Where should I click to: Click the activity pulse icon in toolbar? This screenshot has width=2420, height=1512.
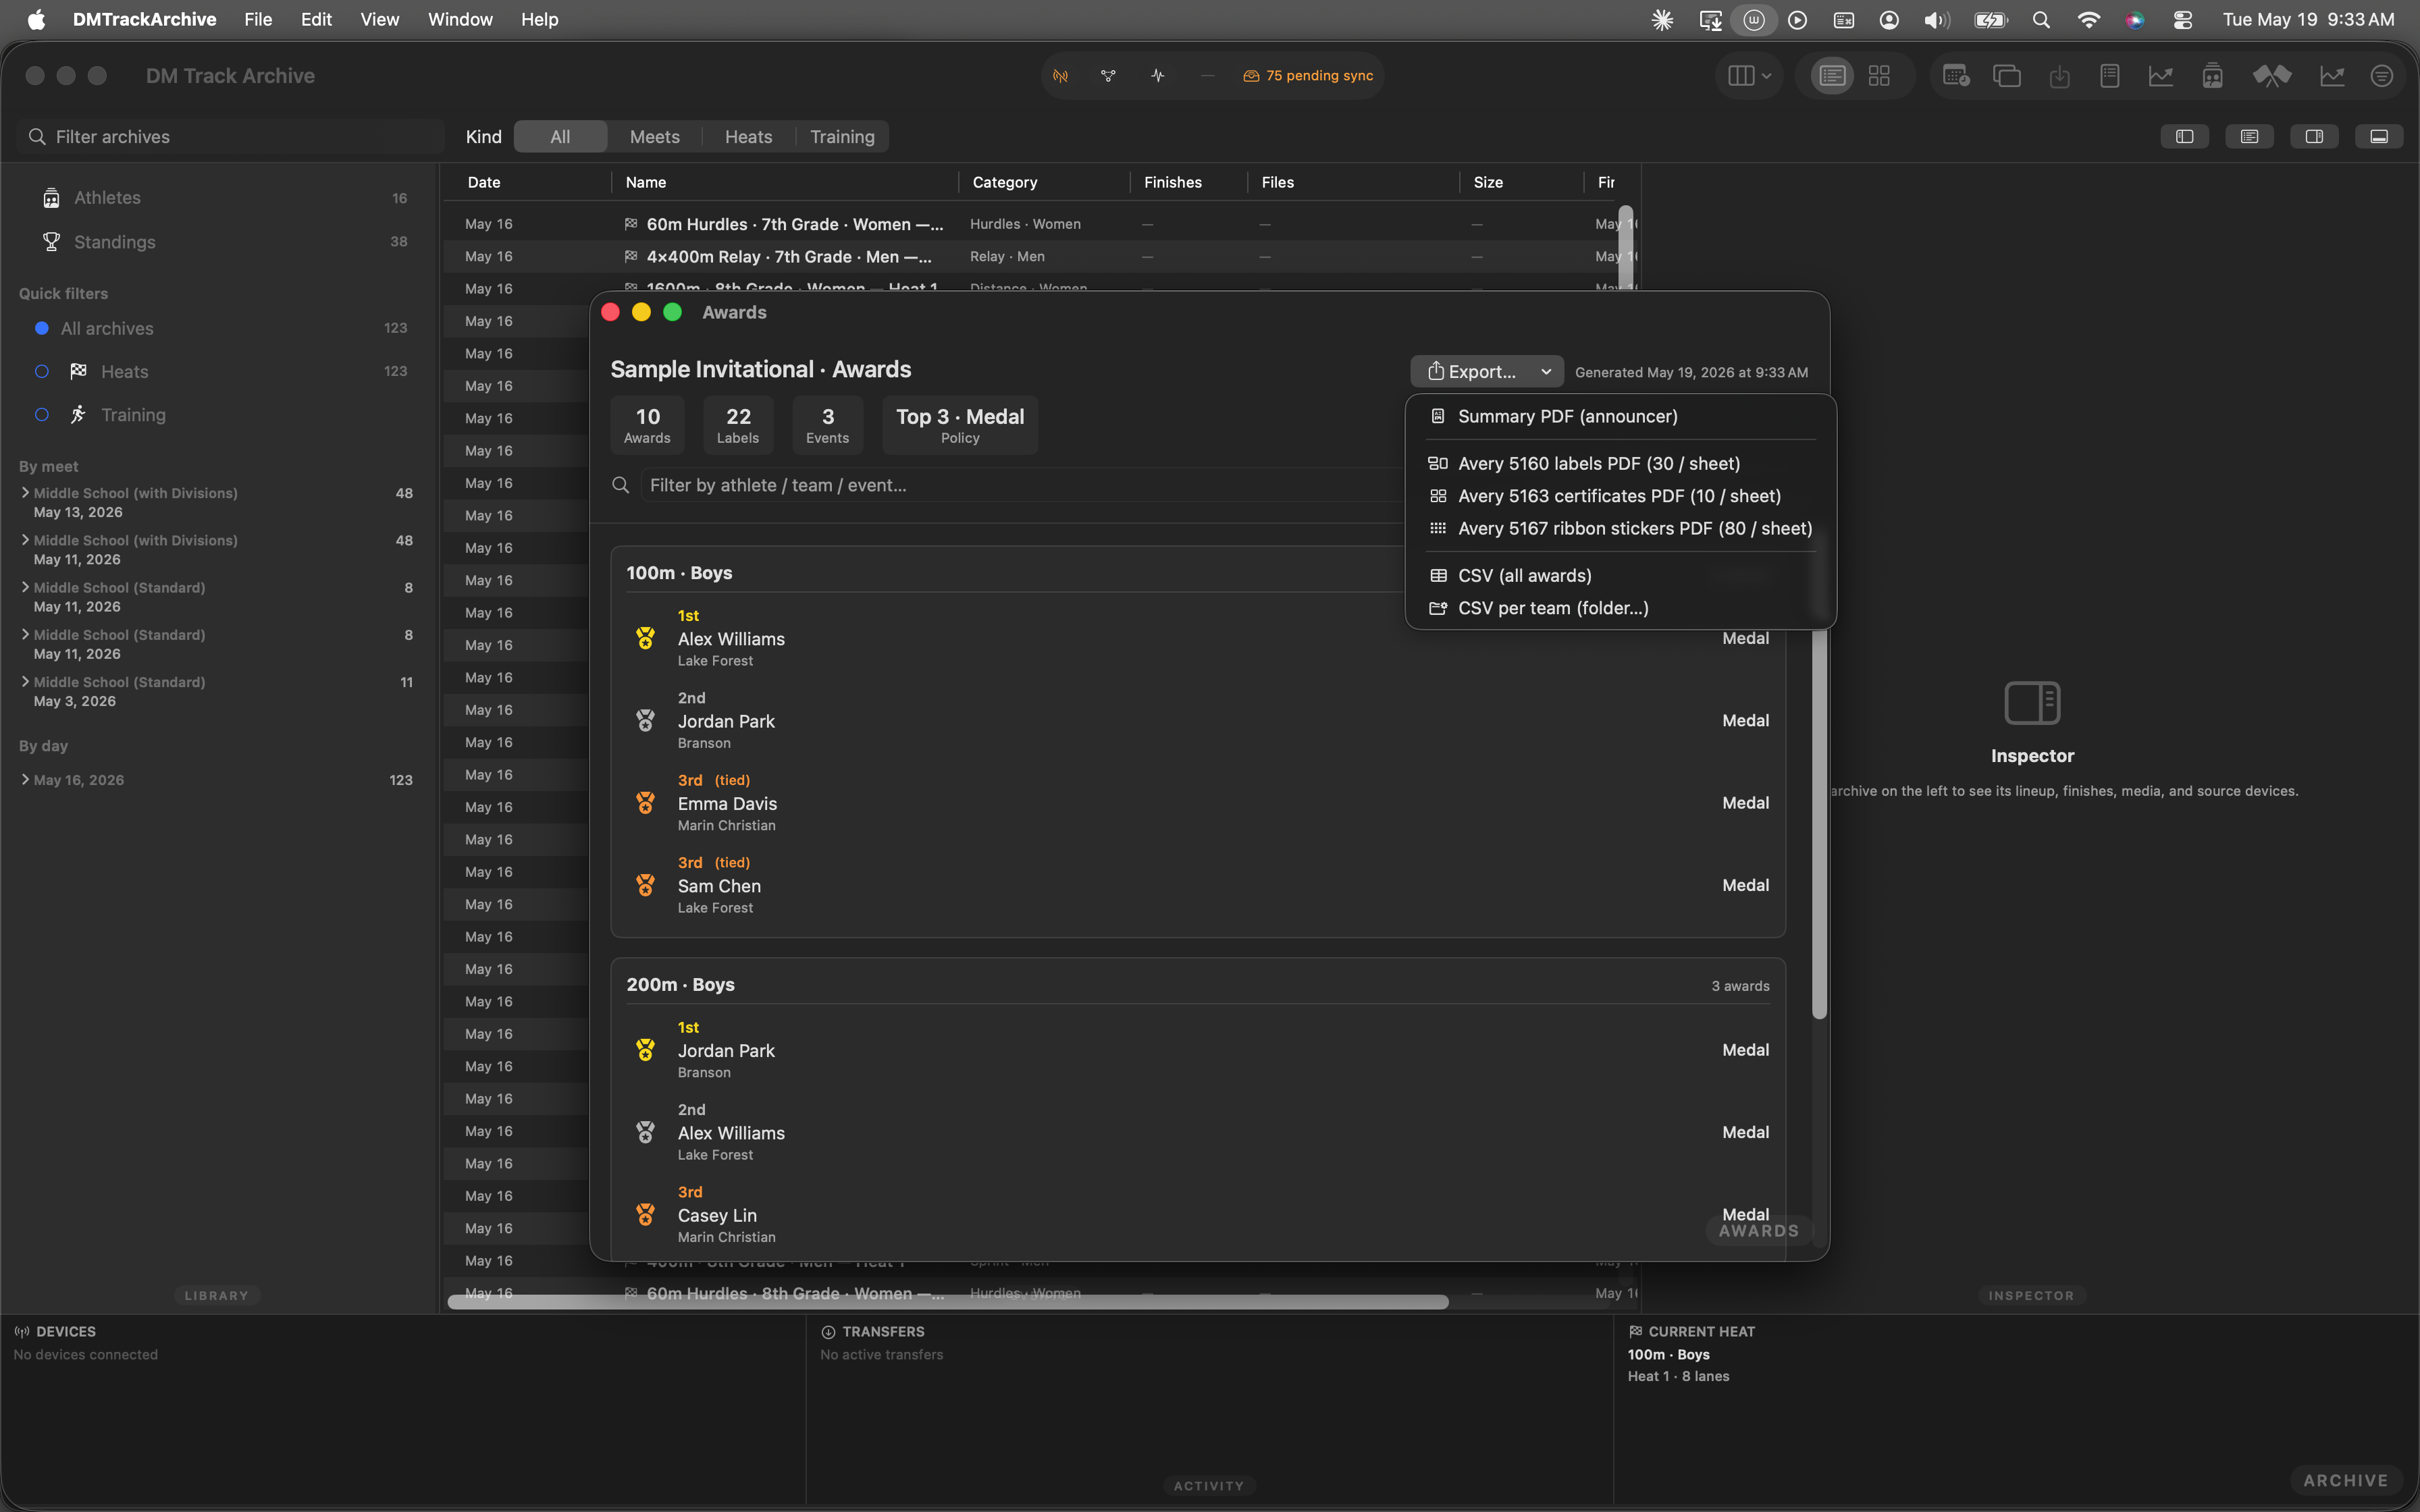(1158, 76)
